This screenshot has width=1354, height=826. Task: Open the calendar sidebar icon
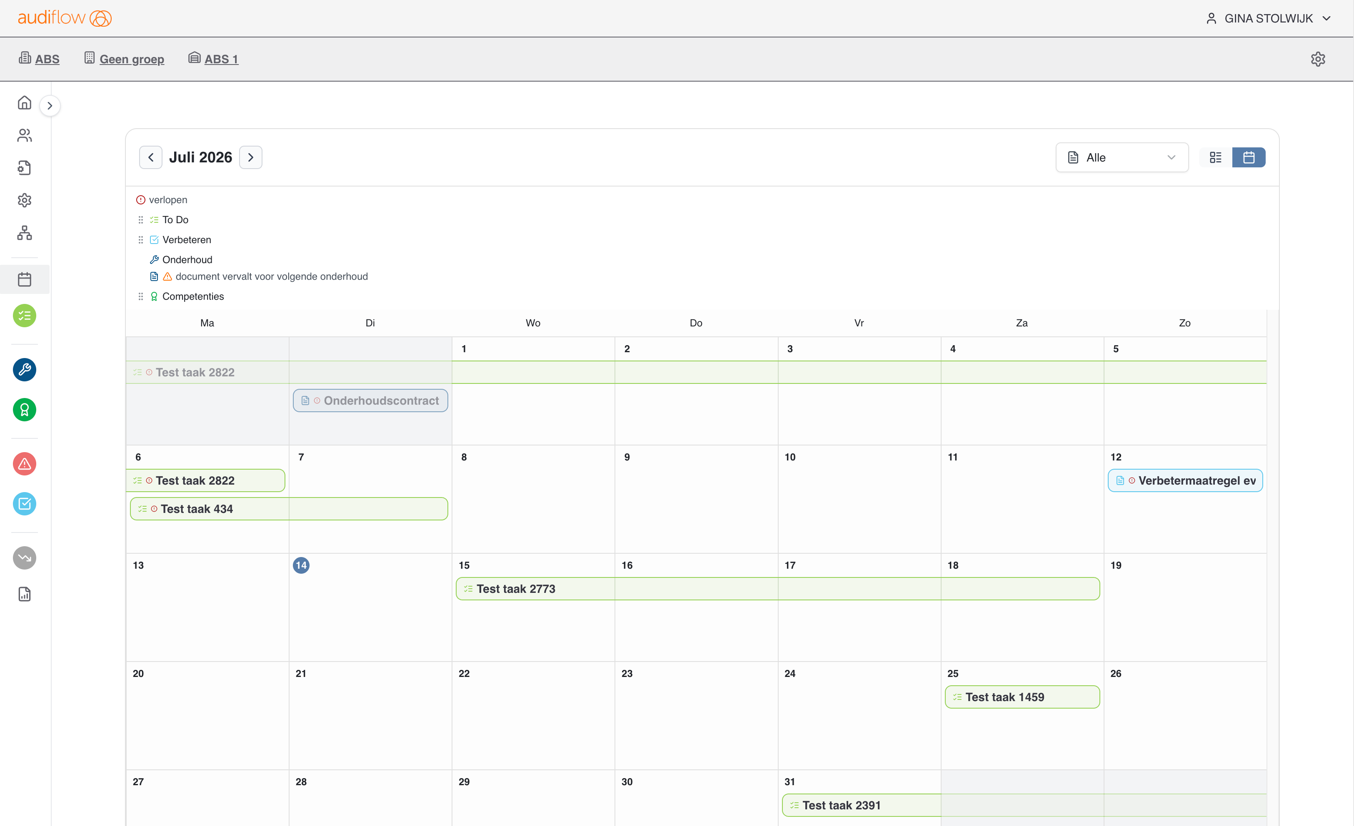[25, 279]
